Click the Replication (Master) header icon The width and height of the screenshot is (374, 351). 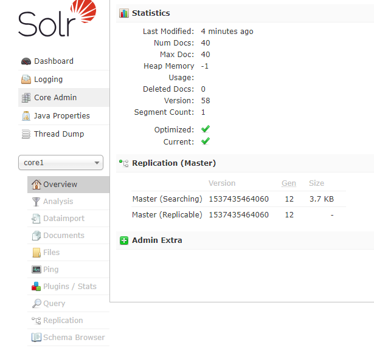(x=124, y=163)
